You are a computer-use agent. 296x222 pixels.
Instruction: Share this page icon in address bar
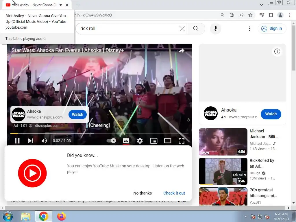coord(241,15)
